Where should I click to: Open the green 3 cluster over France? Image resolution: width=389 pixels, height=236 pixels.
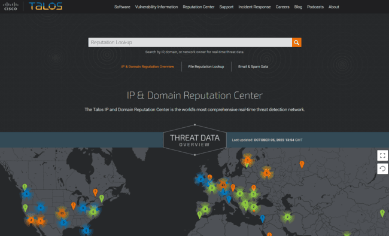pos(212,188)
